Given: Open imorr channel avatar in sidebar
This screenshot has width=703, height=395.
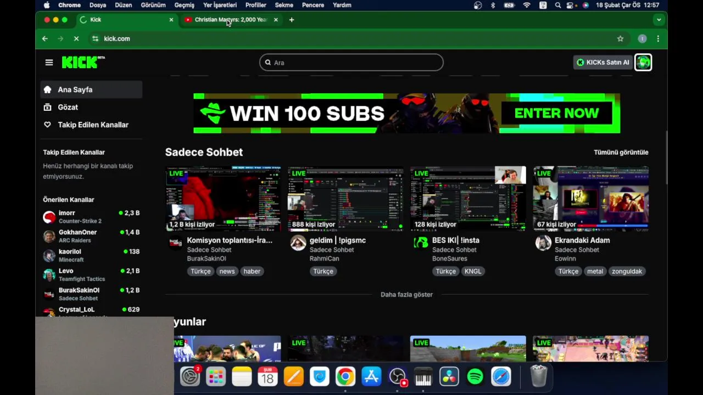Looking at the screenshot, I should (x=49, y=217).
